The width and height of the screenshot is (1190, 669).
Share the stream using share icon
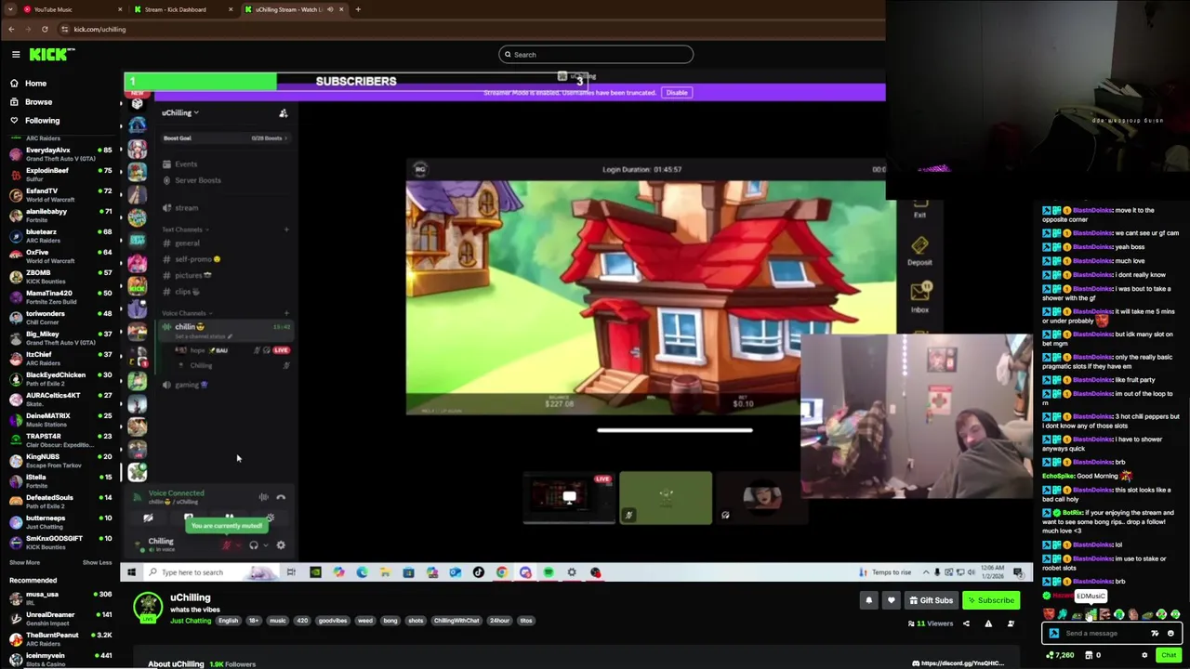coord(966,623)
